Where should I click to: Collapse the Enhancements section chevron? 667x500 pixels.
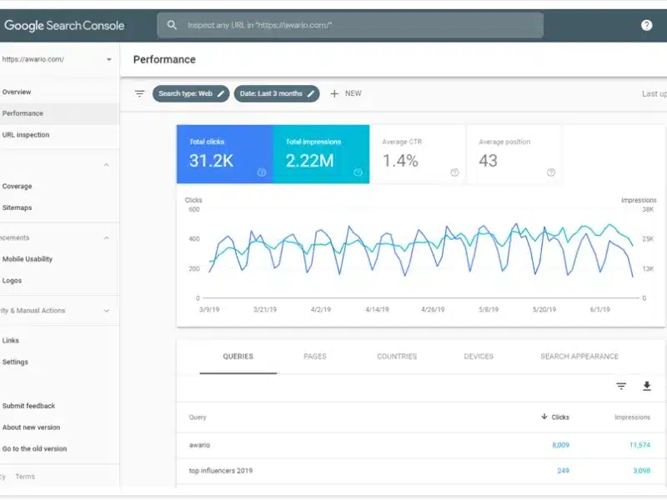click(x=107, y=237)
